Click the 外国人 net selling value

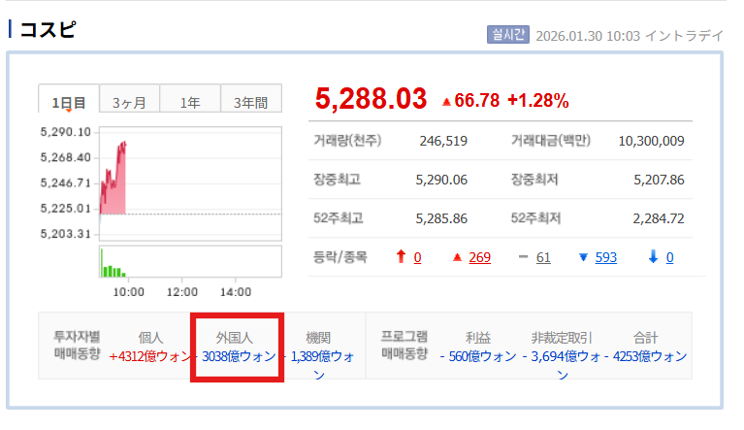click(x=238, y=356)
